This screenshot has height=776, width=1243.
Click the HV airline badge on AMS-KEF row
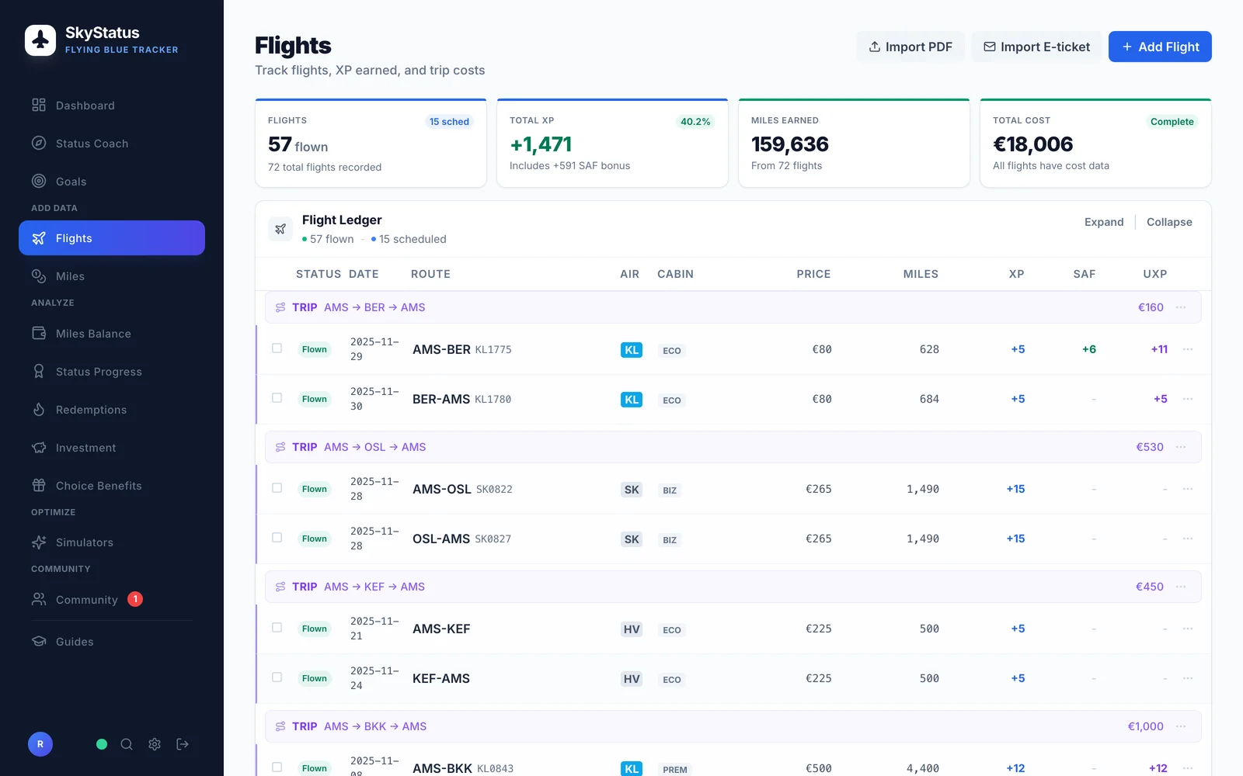coord(632,629)
